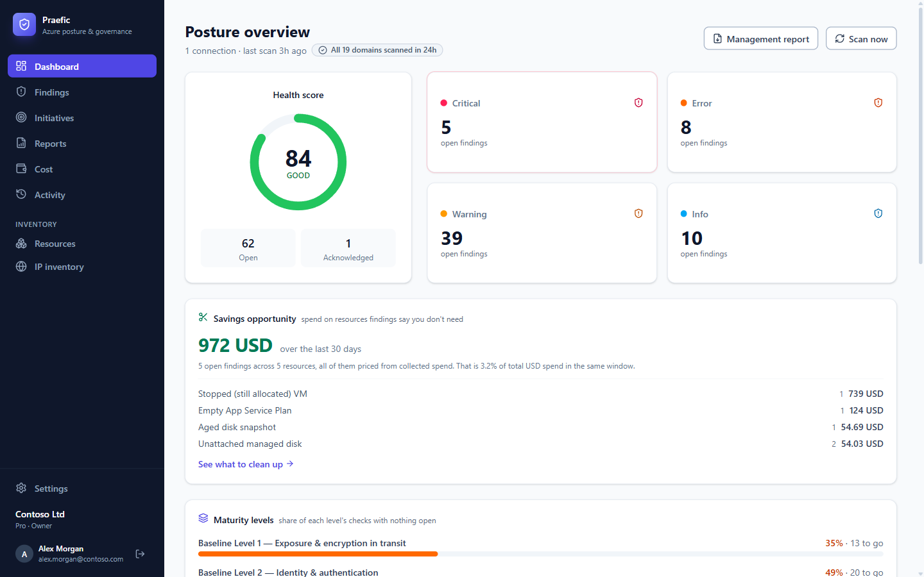This screenshot has height=577, width=924.
Task: Click the 124 USD value
Action: [x=866, y=410]
